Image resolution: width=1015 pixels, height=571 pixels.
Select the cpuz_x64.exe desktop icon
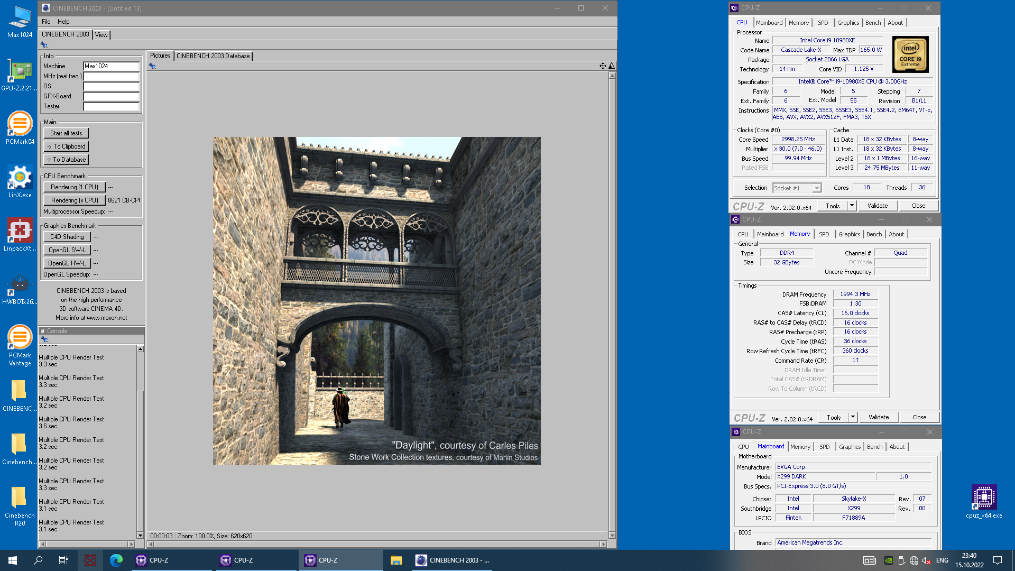[x=984, y=502]
